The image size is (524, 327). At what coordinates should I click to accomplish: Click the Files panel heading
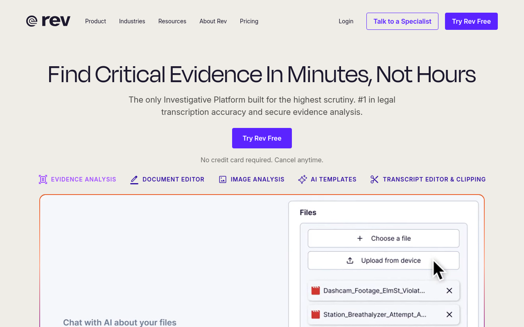tap(308, 213)
